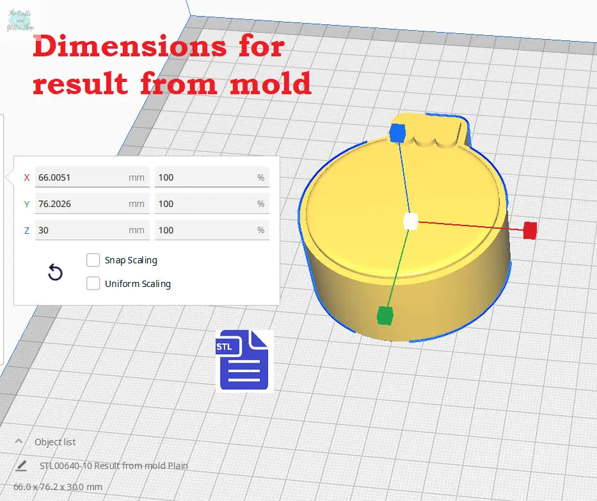Click the pencil icon beside the object name
This screenshot has width=597, height=501.
[22, 465]
